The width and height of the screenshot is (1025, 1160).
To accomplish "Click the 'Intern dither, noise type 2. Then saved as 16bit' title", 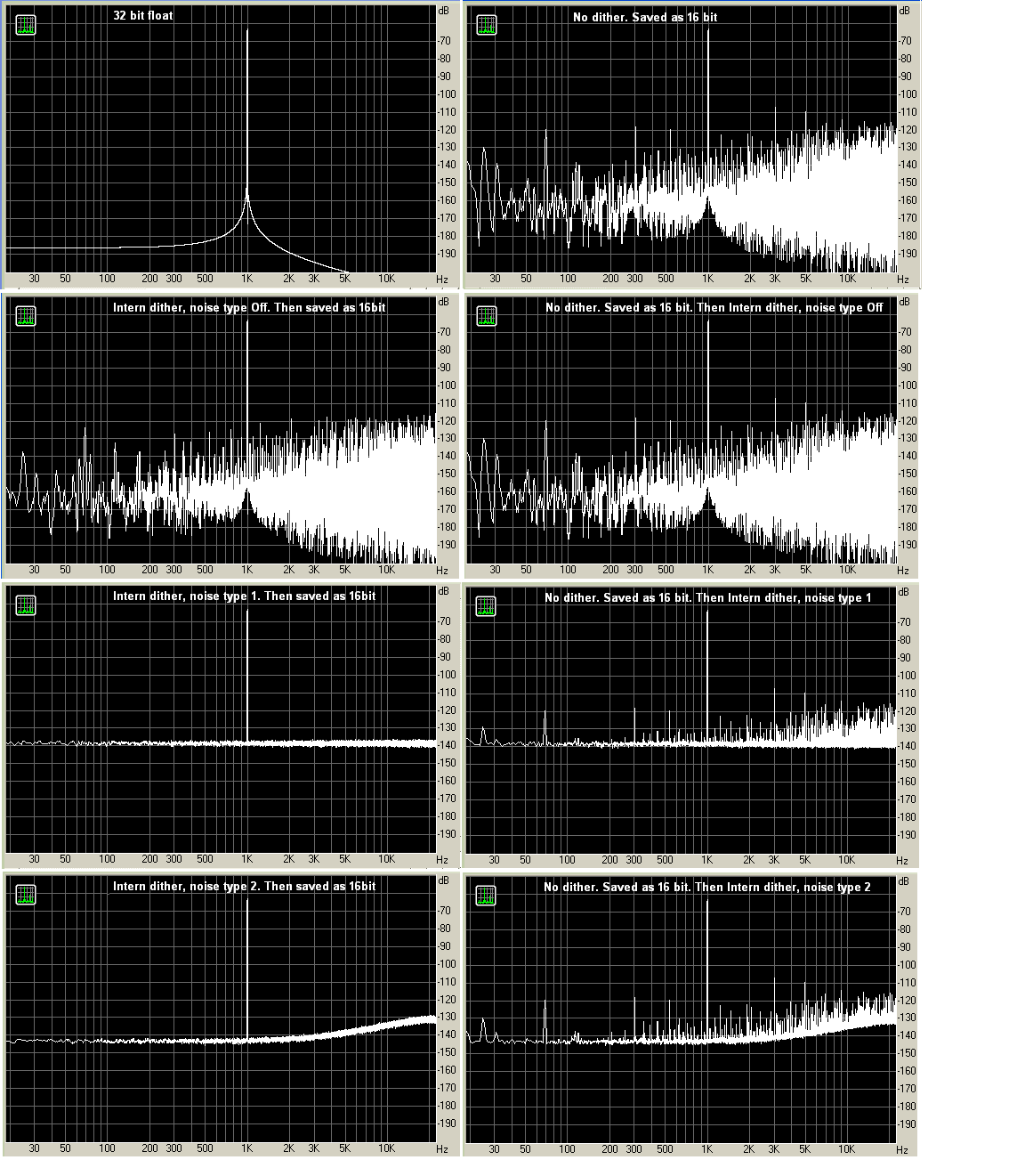I will [x=244, y=886].
